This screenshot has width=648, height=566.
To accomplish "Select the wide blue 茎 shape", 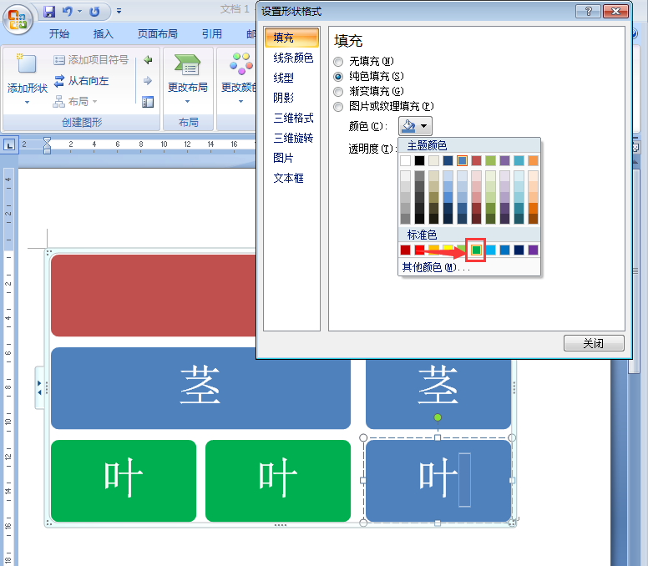I will 201,388.
